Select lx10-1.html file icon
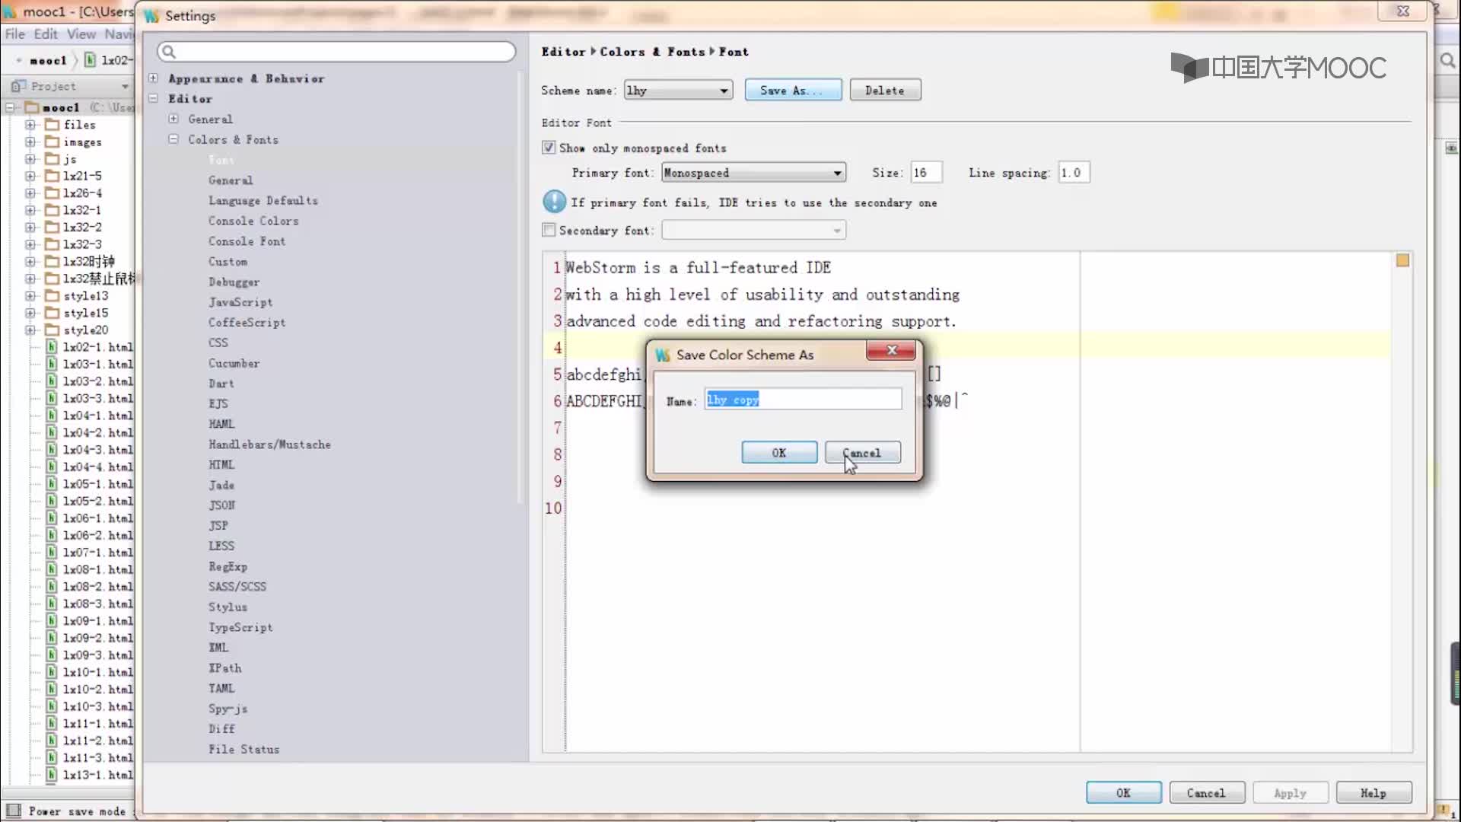Viewport: 1461px width, 822px height. point(52,672)
